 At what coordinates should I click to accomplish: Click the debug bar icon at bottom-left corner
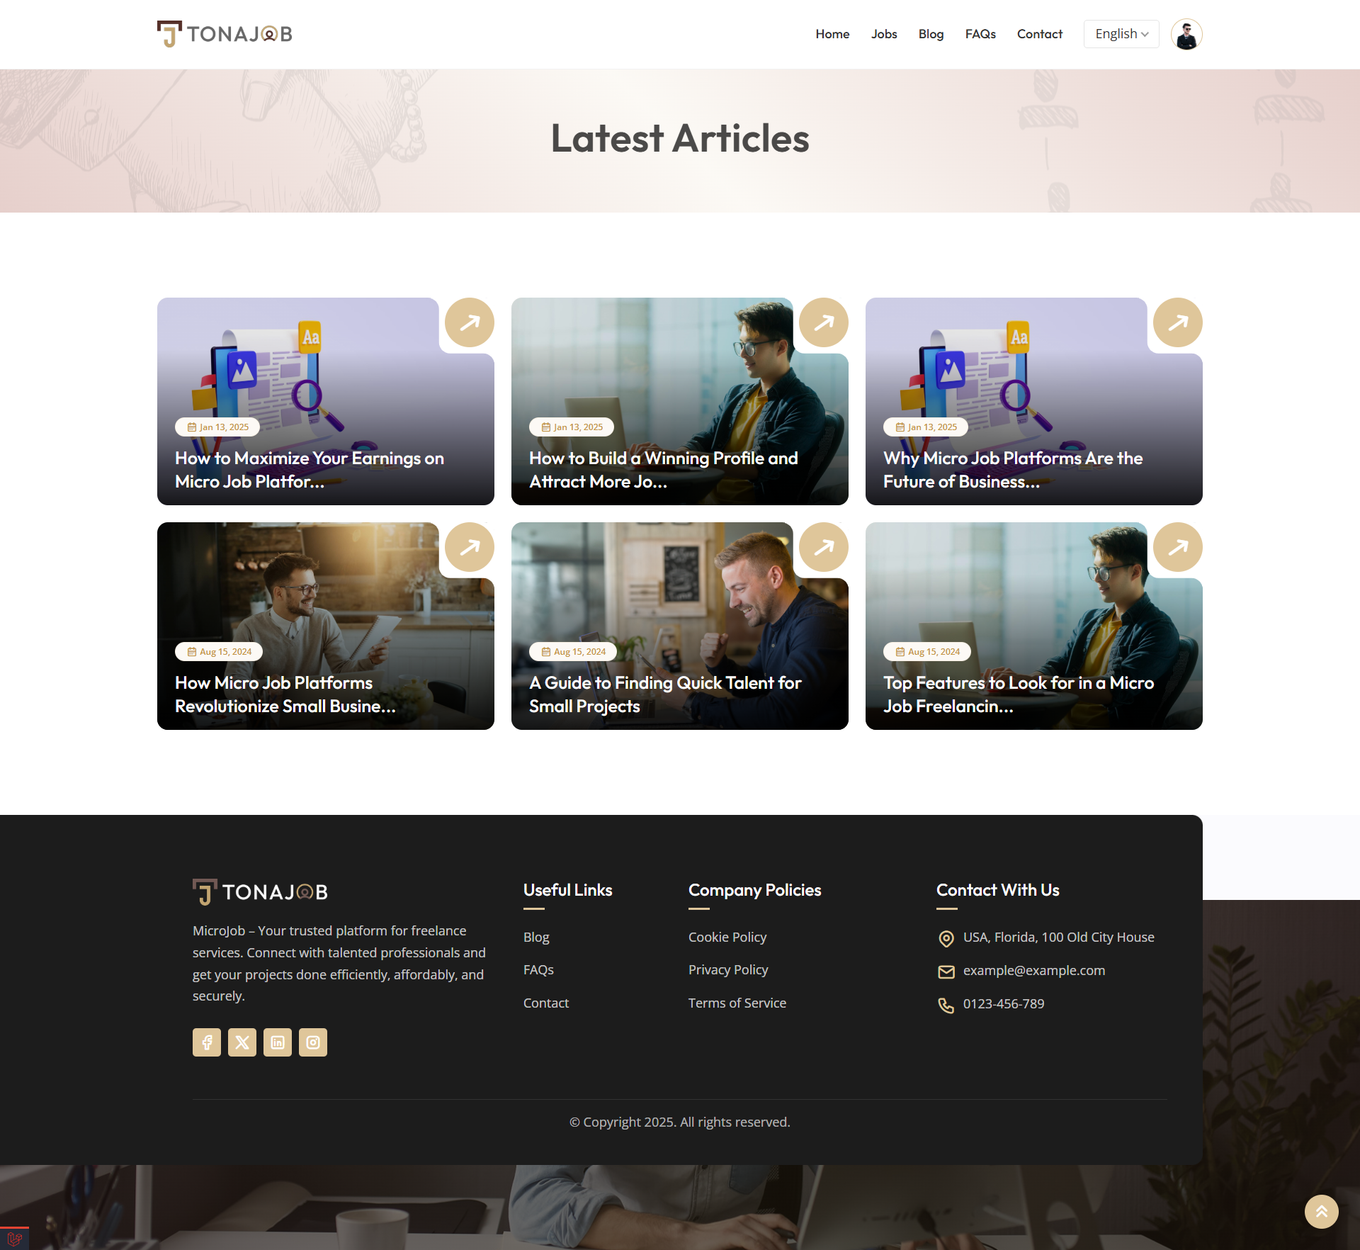click(14, 1239)
